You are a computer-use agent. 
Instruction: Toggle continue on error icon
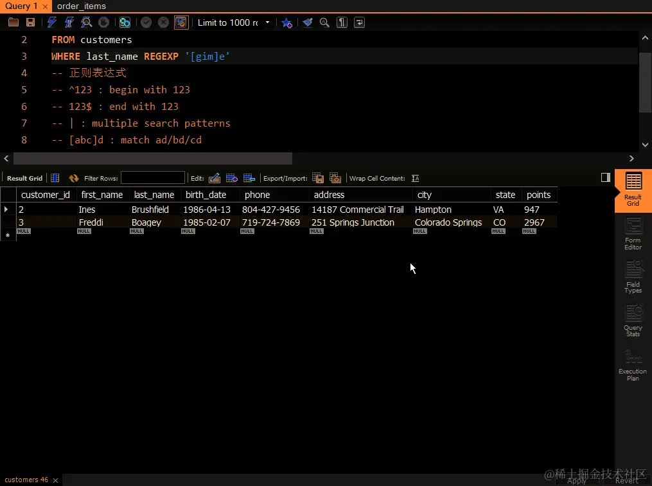[x=125, y=22]
